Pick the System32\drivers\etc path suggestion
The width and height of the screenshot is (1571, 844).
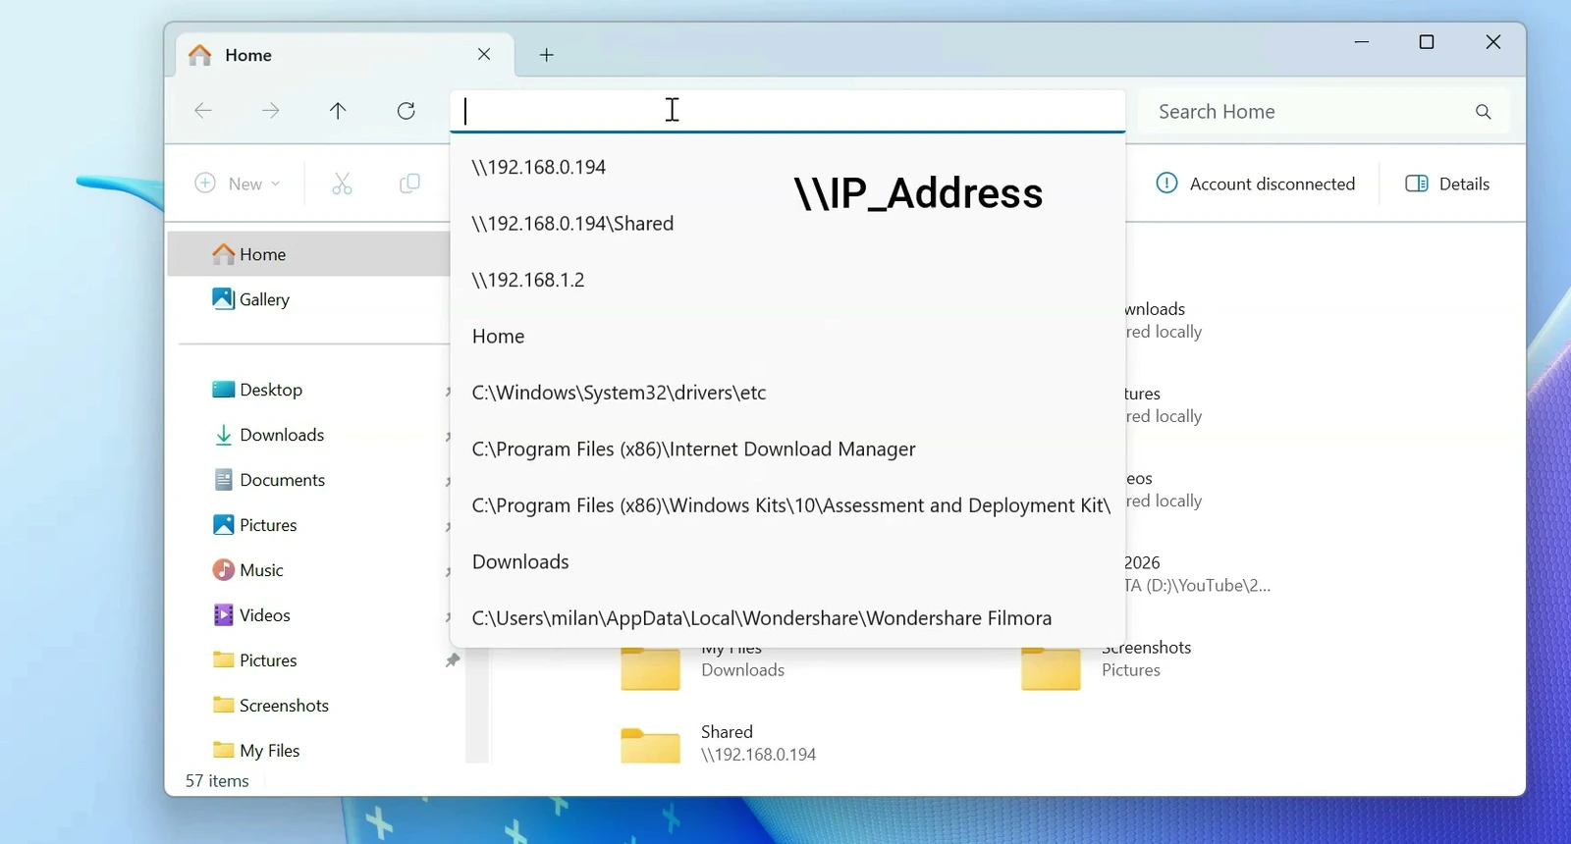click(787, 393)
